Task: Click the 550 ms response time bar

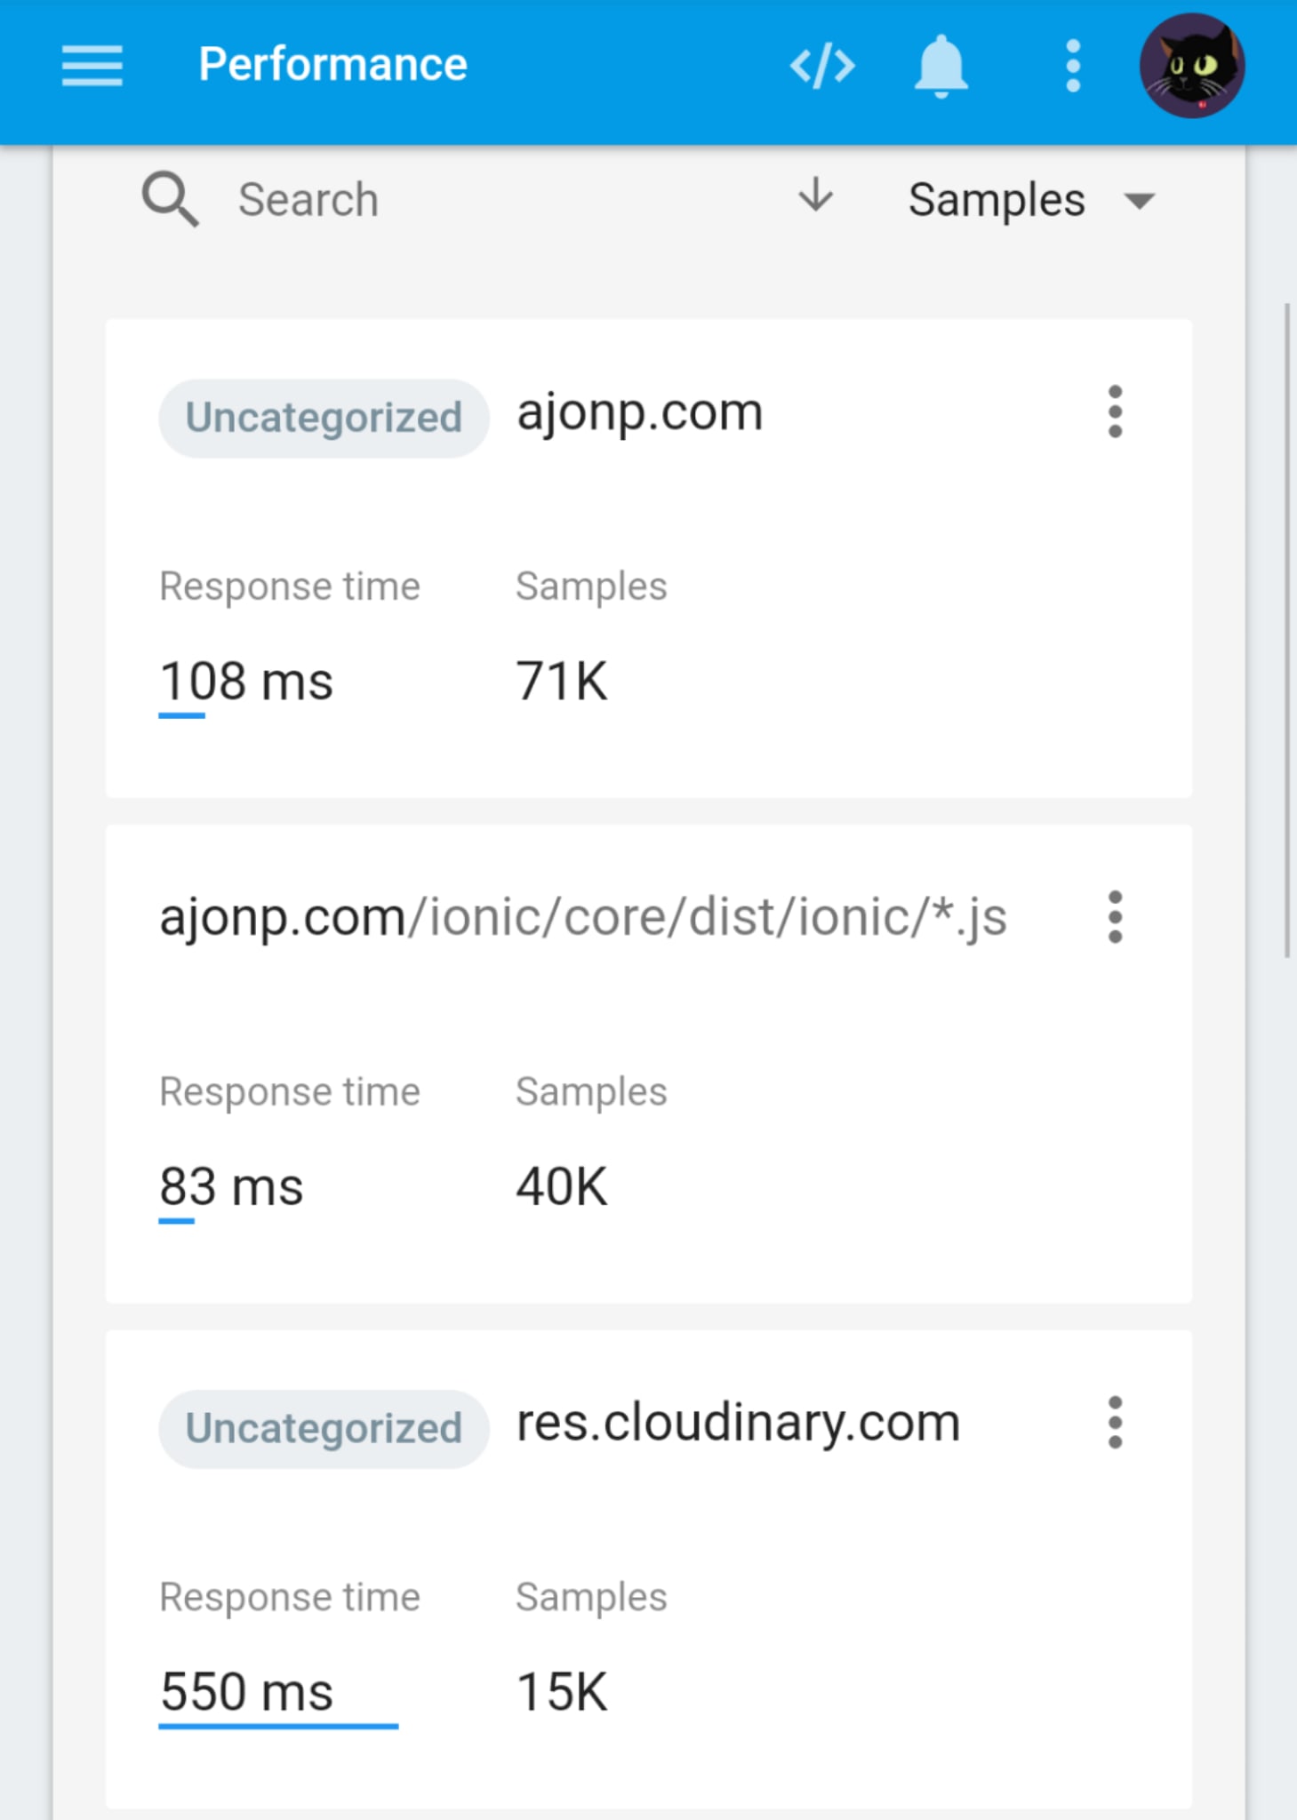Action: [x=278, y=1726]
